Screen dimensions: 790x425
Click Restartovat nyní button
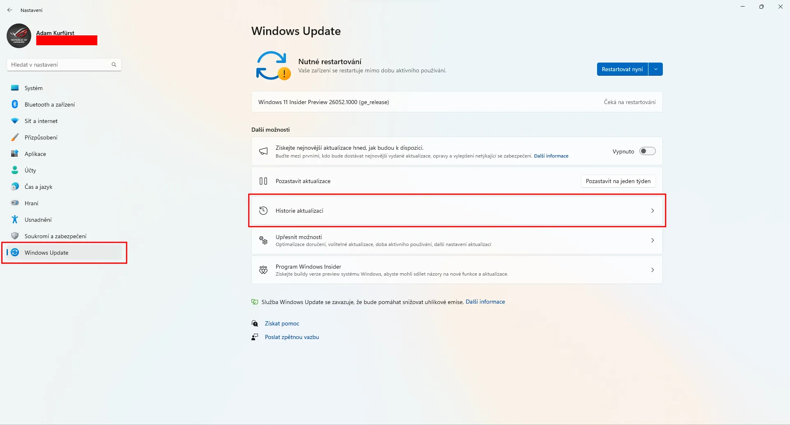622,69
